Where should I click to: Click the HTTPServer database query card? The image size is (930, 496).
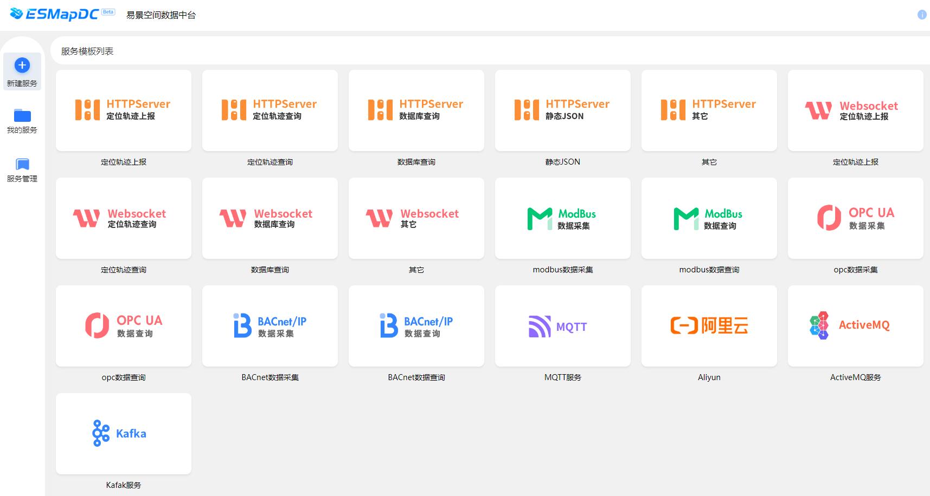point(416,110)
